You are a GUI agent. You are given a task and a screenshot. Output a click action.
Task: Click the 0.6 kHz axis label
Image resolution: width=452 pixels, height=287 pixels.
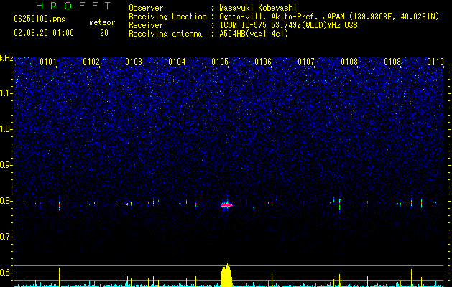pyautogui.click(x=6, y=273)
